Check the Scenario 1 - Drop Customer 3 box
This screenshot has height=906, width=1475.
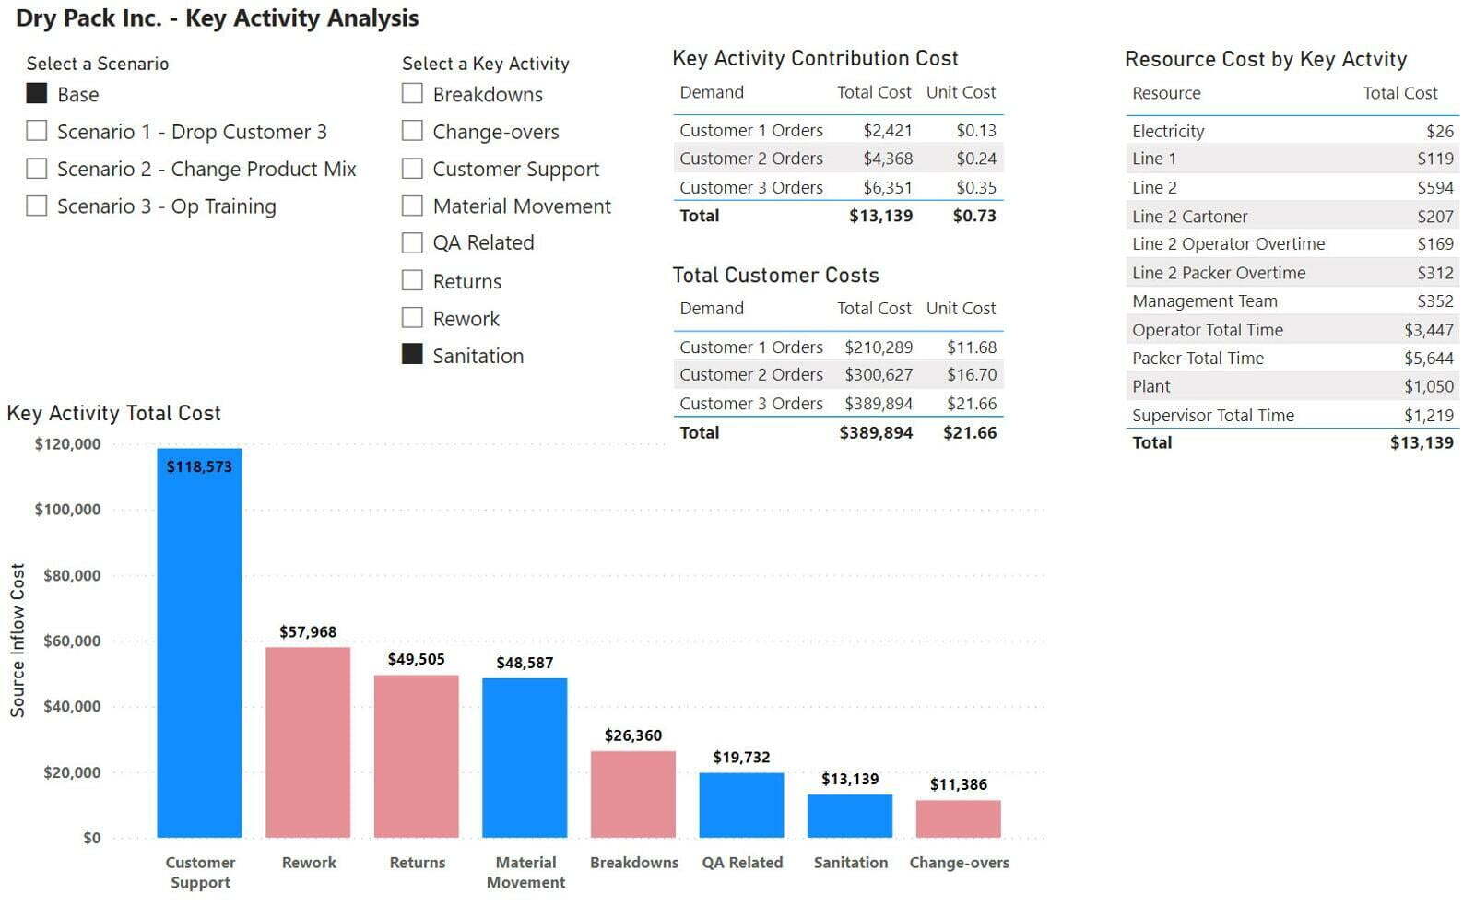point(37,131)
